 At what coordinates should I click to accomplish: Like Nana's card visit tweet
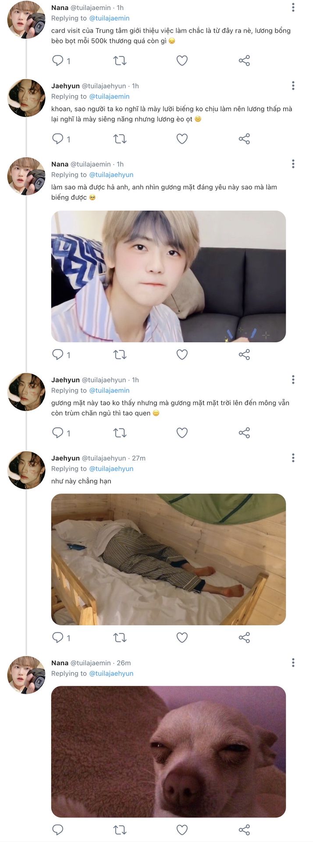182,61
